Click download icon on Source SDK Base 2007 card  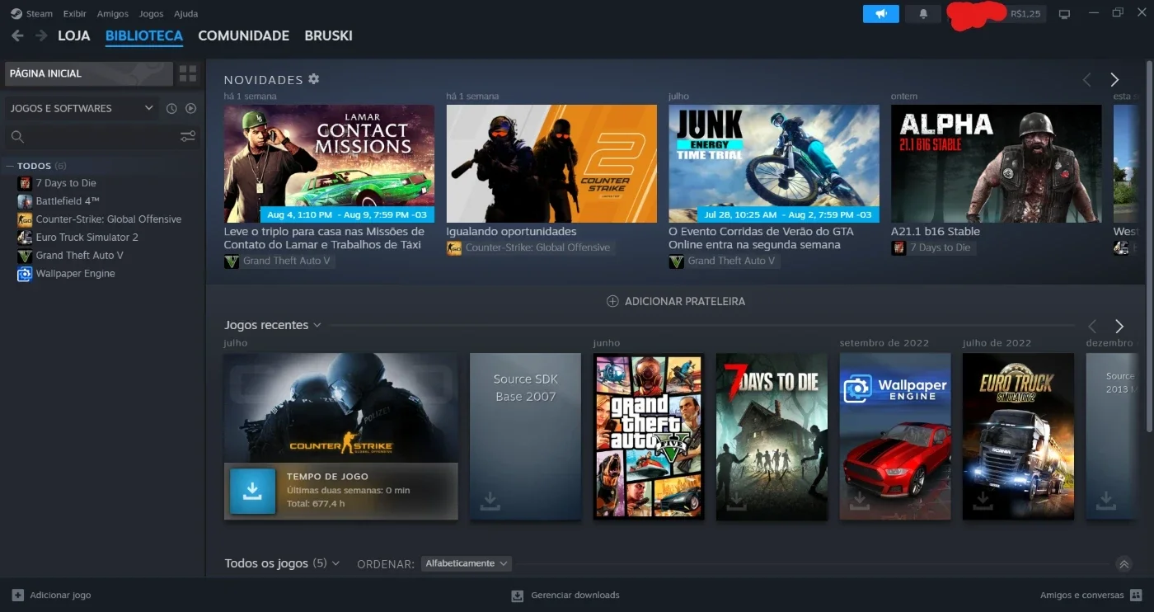[x=490, y=501]
